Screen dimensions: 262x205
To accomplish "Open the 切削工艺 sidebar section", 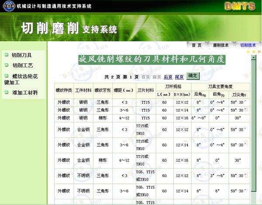I will pos(23,65).
